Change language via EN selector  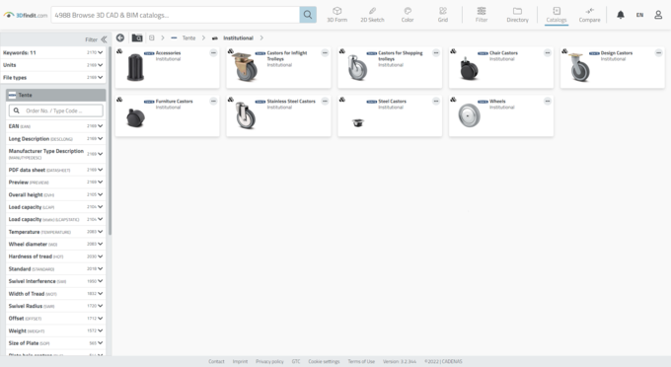coord(639,15)
